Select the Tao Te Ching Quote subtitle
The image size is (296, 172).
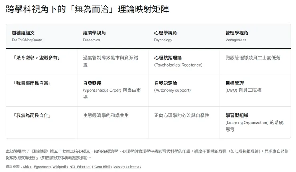pos(27,40)
